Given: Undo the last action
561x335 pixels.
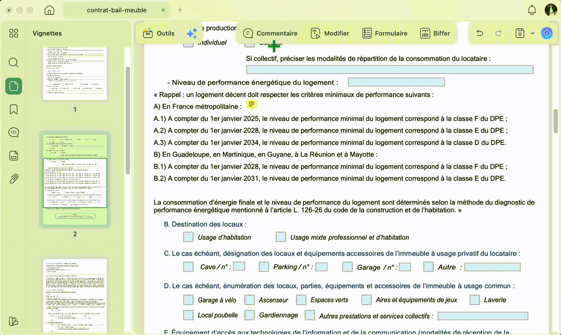Looking at the screenshot, I should click(480, 33).
